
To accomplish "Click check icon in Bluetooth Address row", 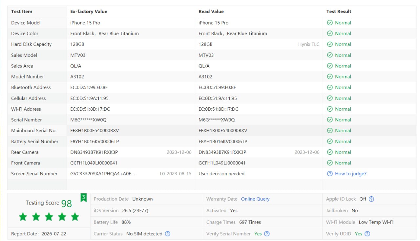I will click(x=330, y=87).
